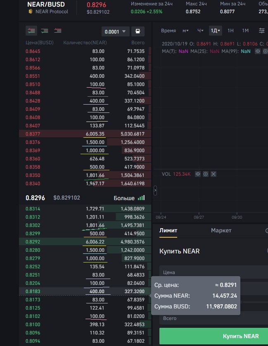Select sell order at price 0.8551
268x346 pixels.
point(85,76)
